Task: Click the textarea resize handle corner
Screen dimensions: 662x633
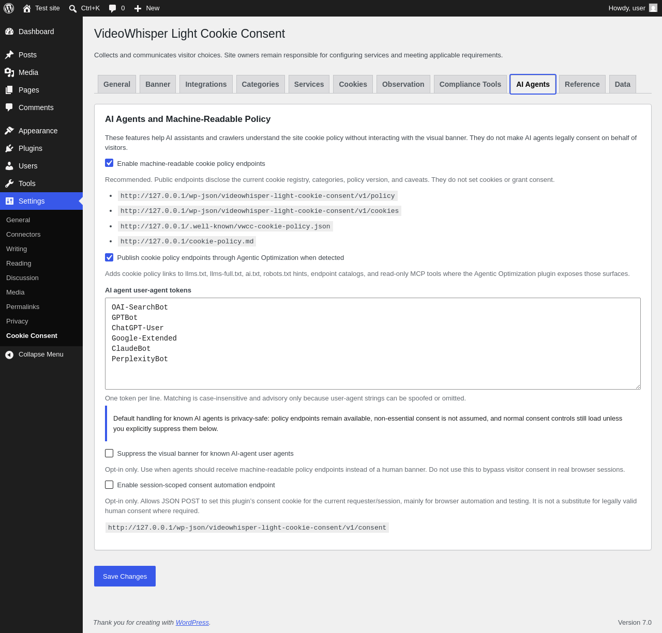Action: (637, 386)
